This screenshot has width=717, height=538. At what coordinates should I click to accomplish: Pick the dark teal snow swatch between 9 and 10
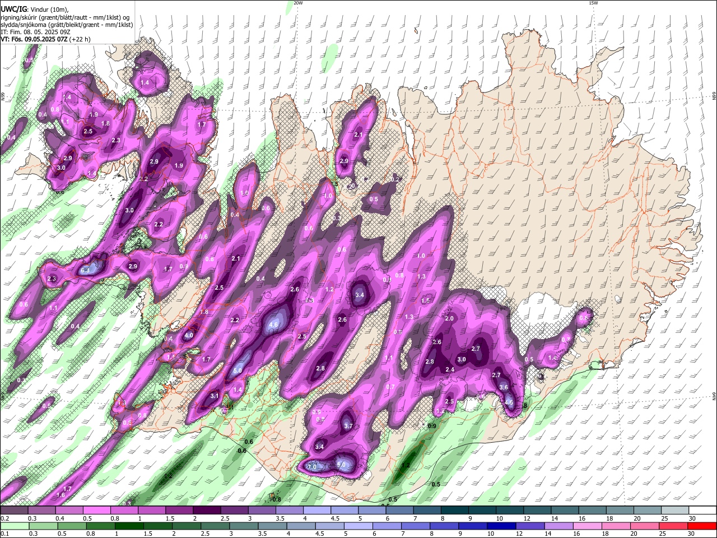(x=482, y=511)
